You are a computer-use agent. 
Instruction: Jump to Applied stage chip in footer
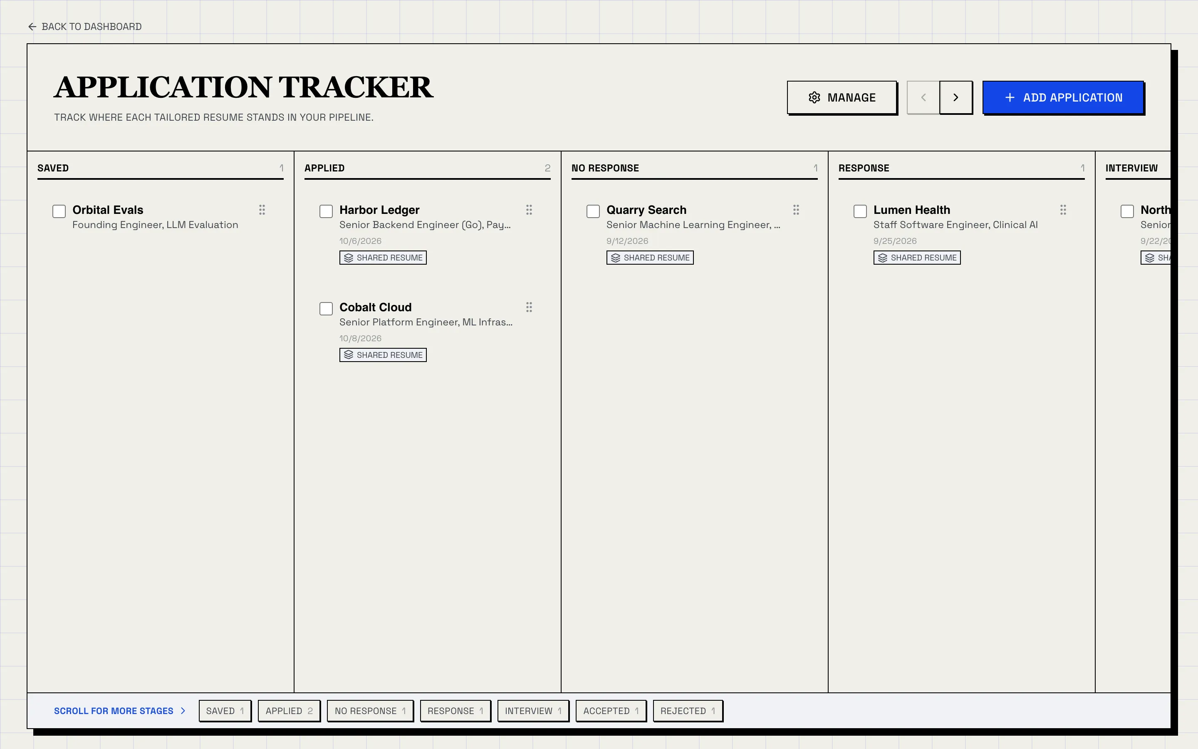click(x=289, y=711)
